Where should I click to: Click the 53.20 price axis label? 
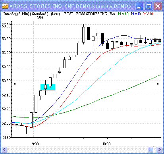pos(6,39)
